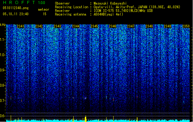193x122 pixels.
Task: Click the meteor count label
Action: pos(44,9)
